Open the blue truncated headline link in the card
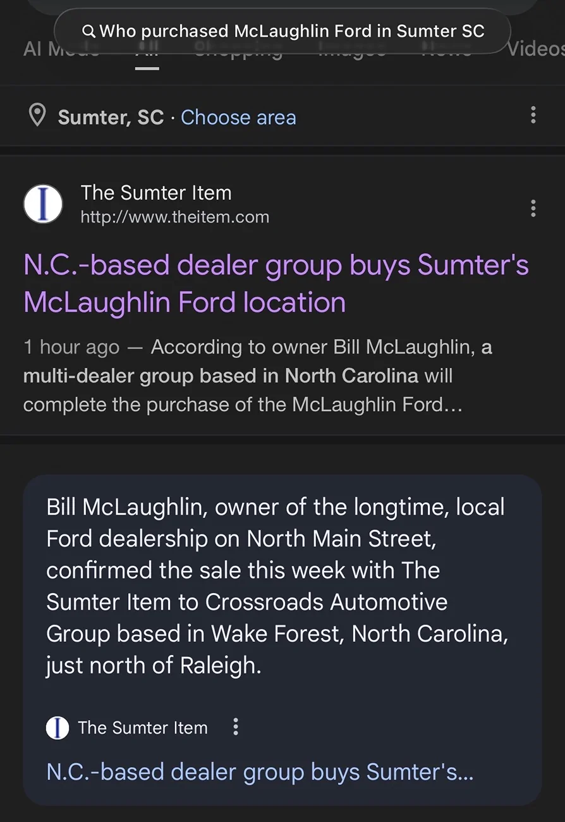Image resolution: width=565 pixels, height=822 pixels. point(260,772)
